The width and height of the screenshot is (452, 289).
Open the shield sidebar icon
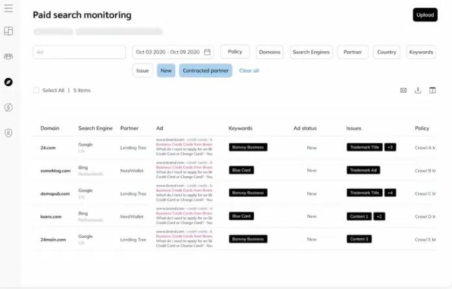coord(8,133)
